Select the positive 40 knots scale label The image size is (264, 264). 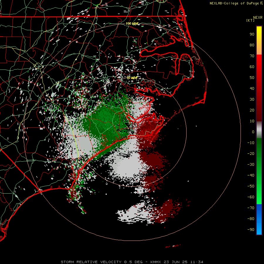click(x=252, y=88)
